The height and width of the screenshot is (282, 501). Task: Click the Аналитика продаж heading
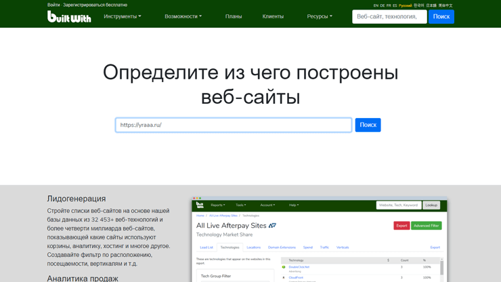83,278
